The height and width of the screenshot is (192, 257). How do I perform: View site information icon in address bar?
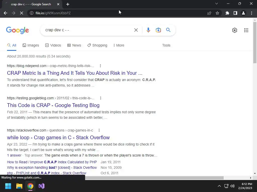pos(31,13)
